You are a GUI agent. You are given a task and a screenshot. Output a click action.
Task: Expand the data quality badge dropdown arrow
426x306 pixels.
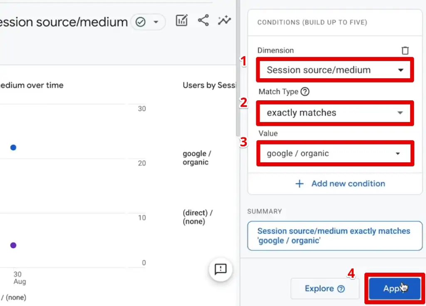[x=156, y=22]
